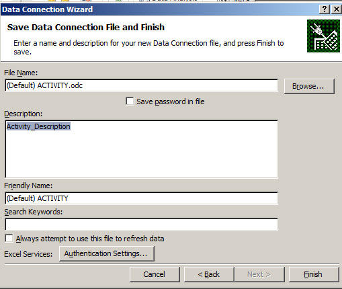This screenshot has width=342, height=289.
Task: Click the Description label
Action: click(x=24, y=114)
